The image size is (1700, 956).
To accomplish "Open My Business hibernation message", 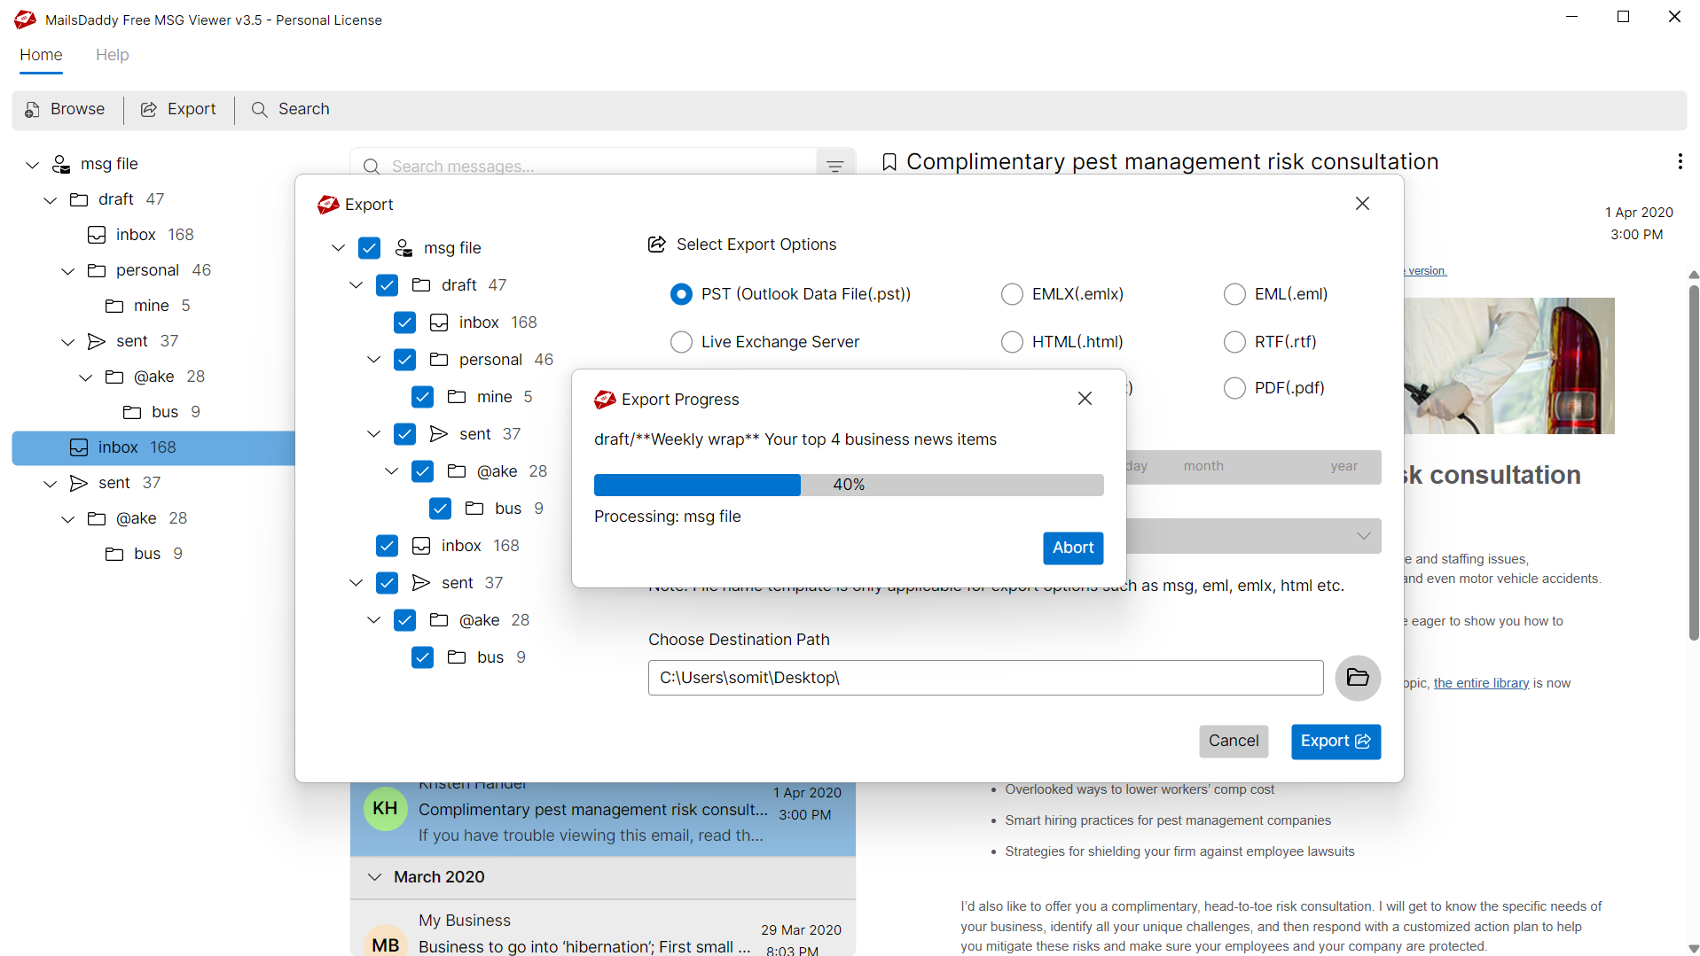I will [603, 930].
